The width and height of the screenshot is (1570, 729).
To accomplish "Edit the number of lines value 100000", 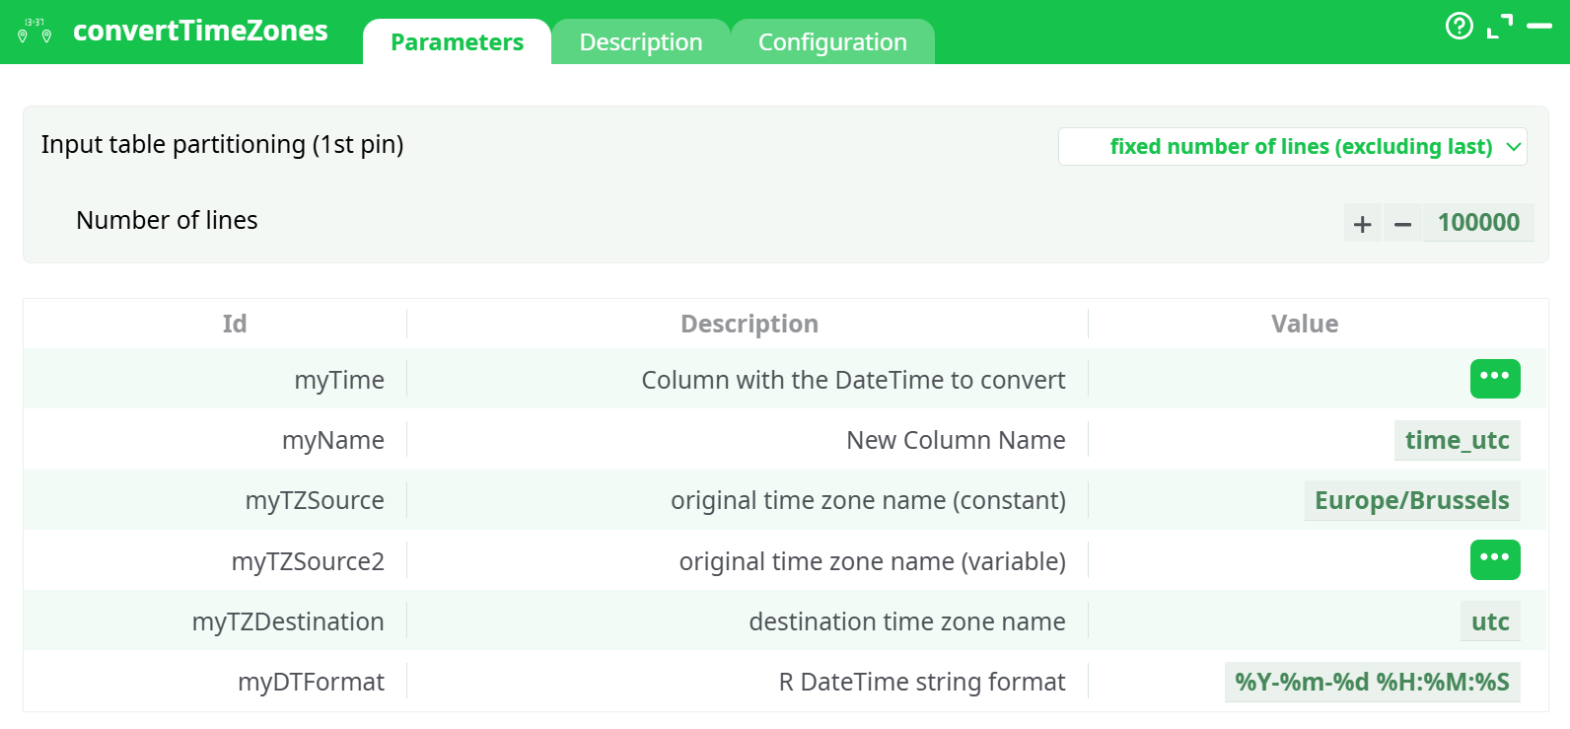I will (x=1477, y=223).
